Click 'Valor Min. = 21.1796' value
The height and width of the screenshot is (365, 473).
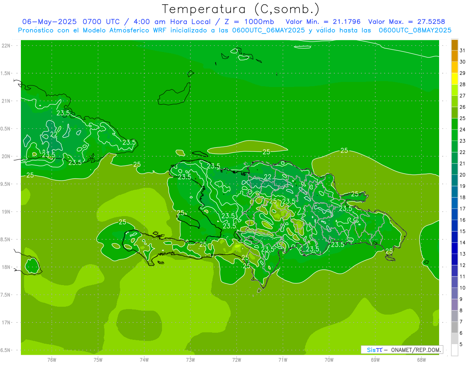click(323, 22)
